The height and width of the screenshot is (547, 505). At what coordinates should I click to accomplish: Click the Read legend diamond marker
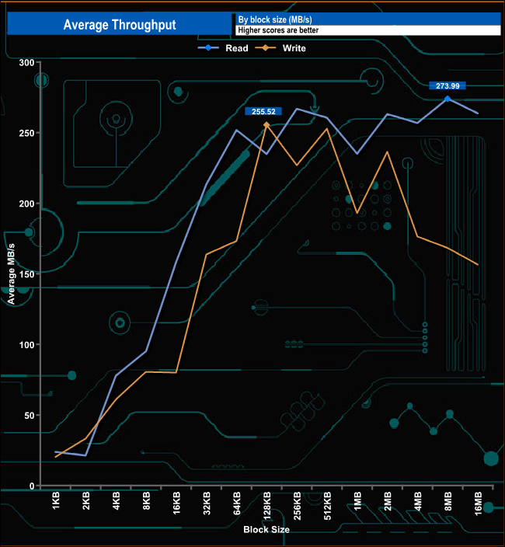coord(208,48)
